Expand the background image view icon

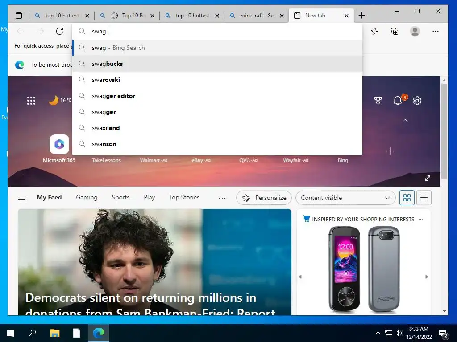428,178
